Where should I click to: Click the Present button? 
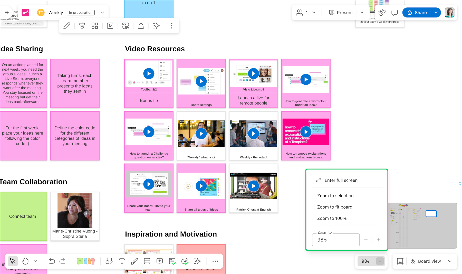pos(341,13)
